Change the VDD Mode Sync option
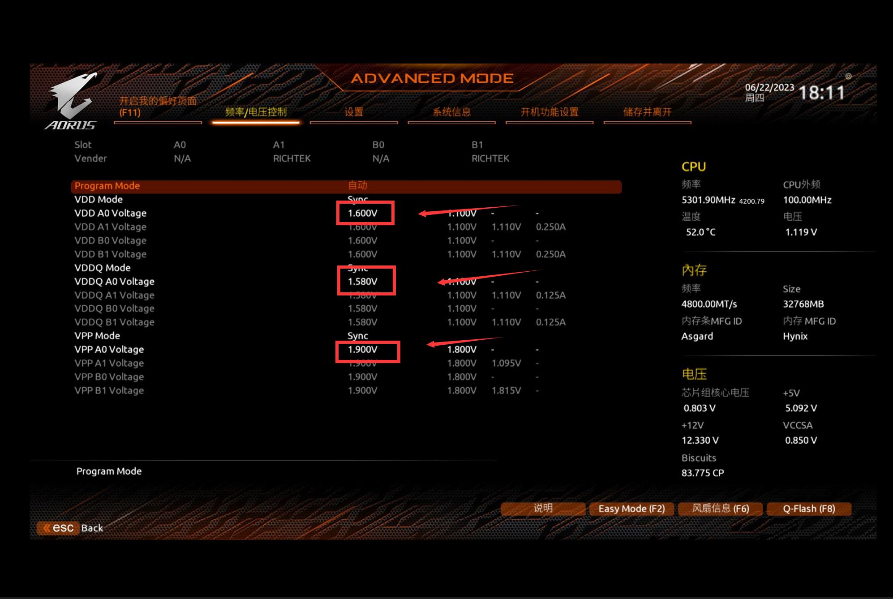 click(357, 198)
